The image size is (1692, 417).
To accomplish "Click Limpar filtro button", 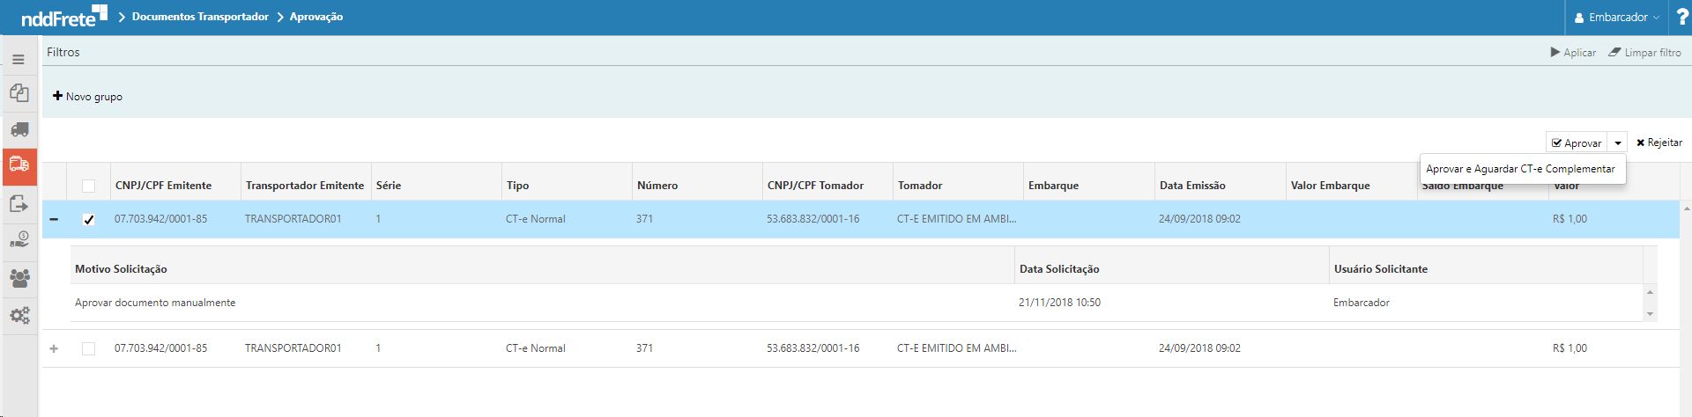I will [x=1645, y=53].
